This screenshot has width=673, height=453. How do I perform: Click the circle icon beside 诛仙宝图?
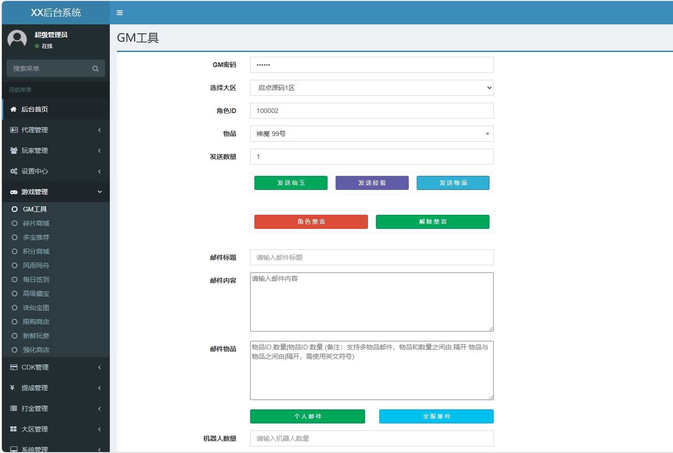point(15,308)
